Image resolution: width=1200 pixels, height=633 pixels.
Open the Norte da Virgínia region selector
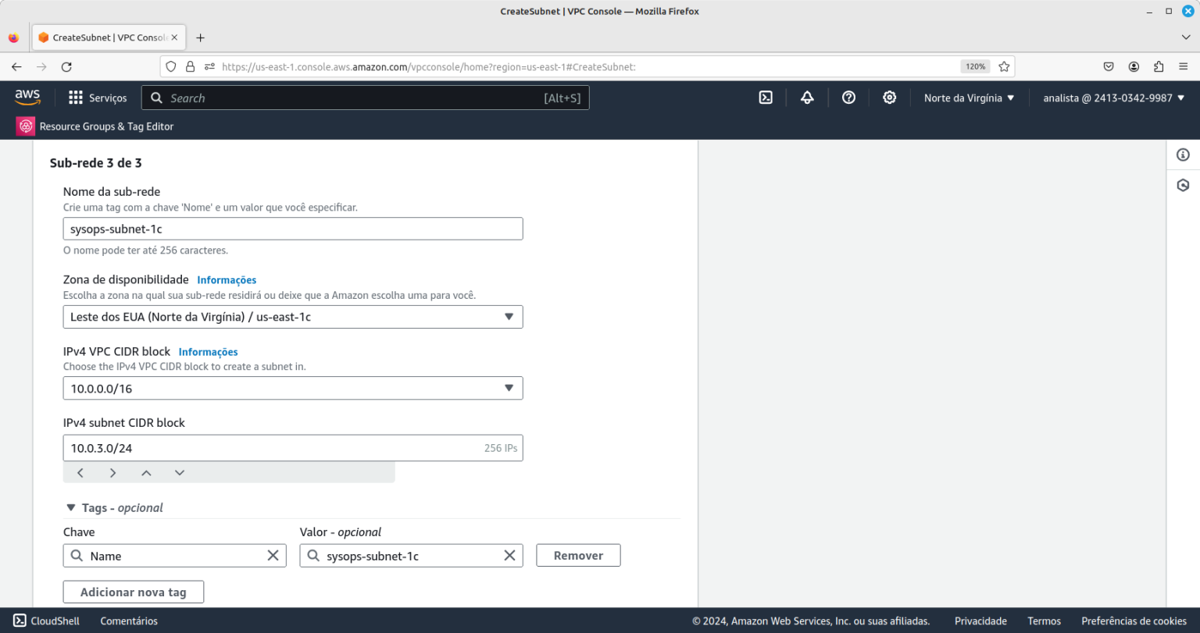pos(969,98)
